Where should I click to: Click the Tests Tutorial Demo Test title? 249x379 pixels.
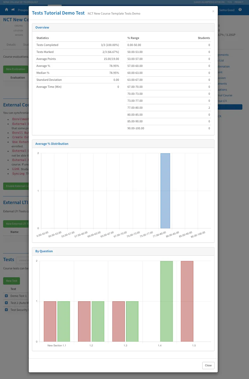coord(58,13)
